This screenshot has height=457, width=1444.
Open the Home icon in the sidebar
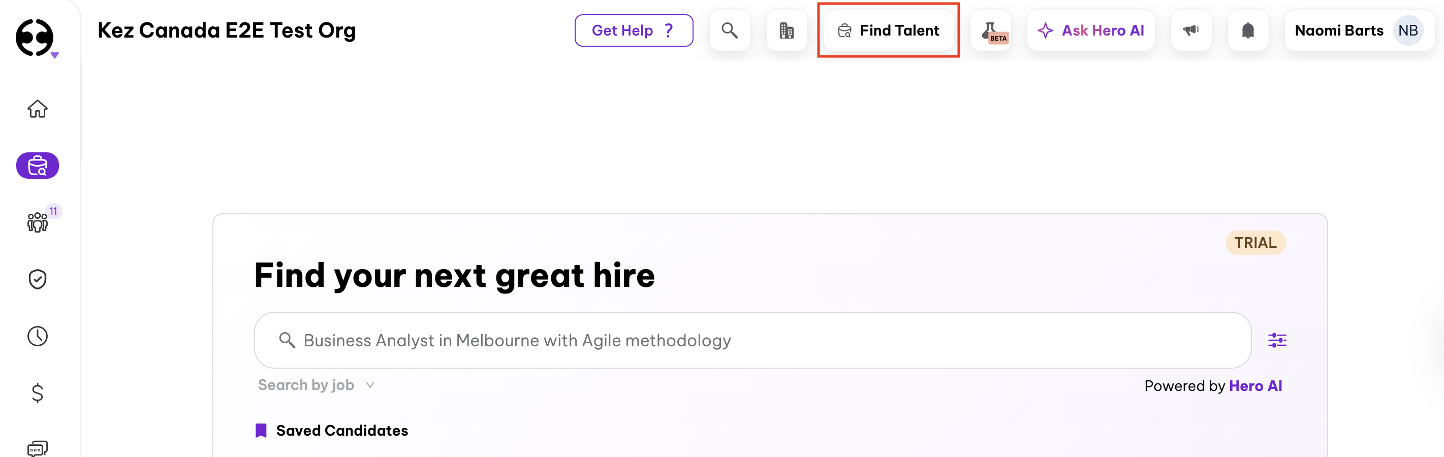37,110
